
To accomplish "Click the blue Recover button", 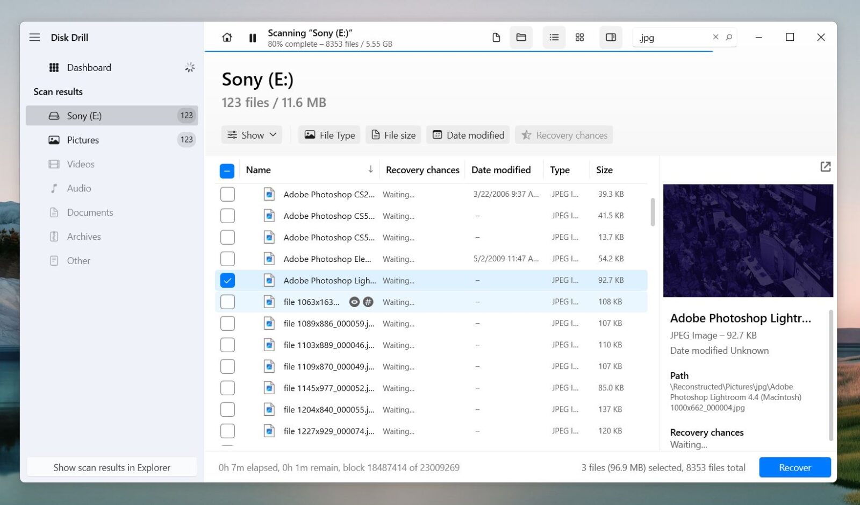I will click(794, 467).
